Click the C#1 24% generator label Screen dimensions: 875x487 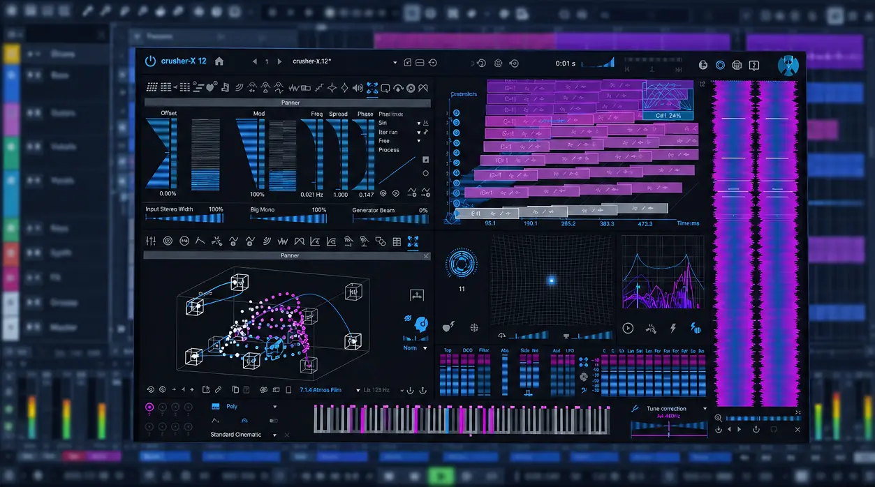tap(668, 116)
